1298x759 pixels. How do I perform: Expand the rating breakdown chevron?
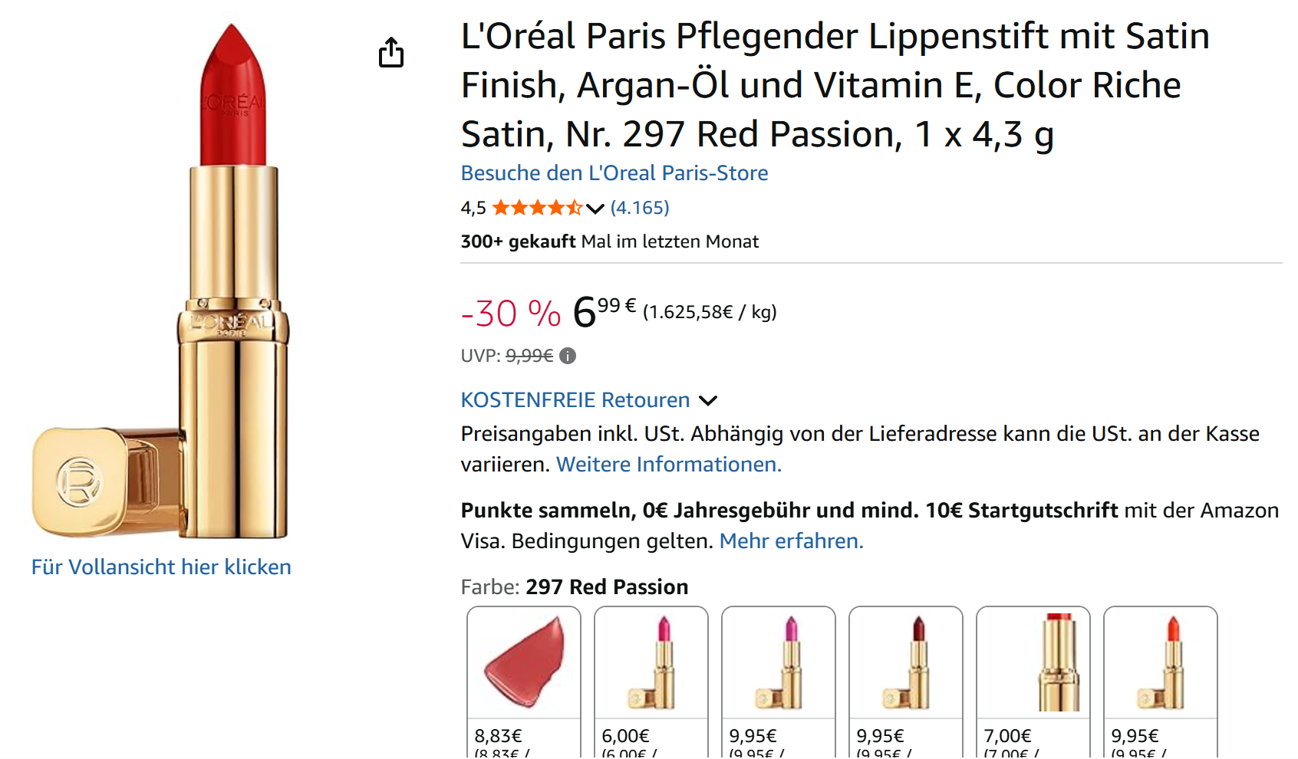pos(595,209)
